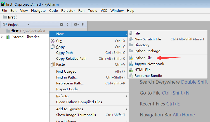Click the collapse all icon in Project panel

[67, 24]
